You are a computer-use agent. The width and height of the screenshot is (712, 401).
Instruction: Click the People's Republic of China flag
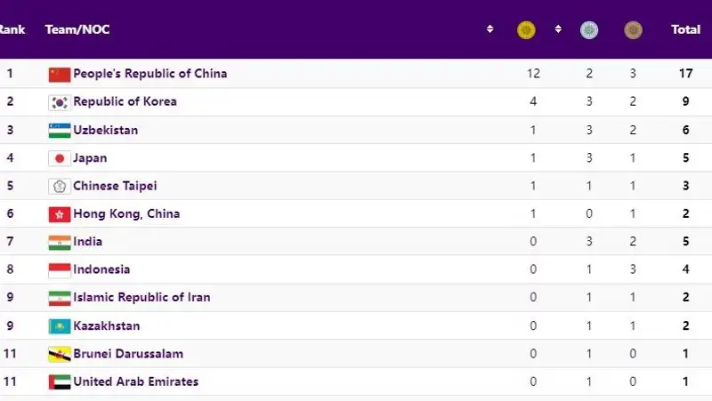59,74
